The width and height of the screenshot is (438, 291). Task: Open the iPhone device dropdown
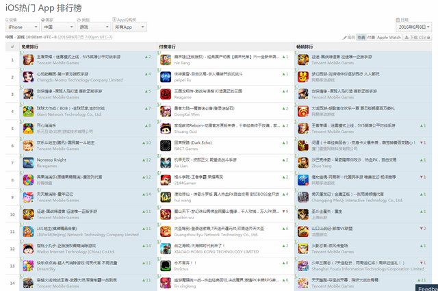click(23, 27)
